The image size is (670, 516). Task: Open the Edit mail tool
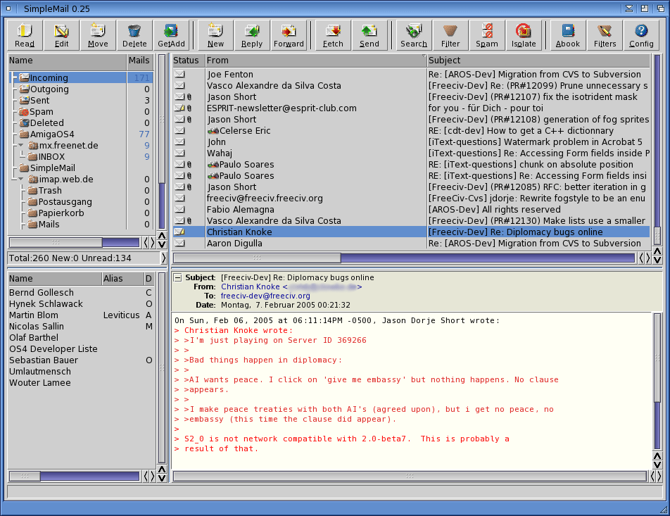tap(61, 34)
